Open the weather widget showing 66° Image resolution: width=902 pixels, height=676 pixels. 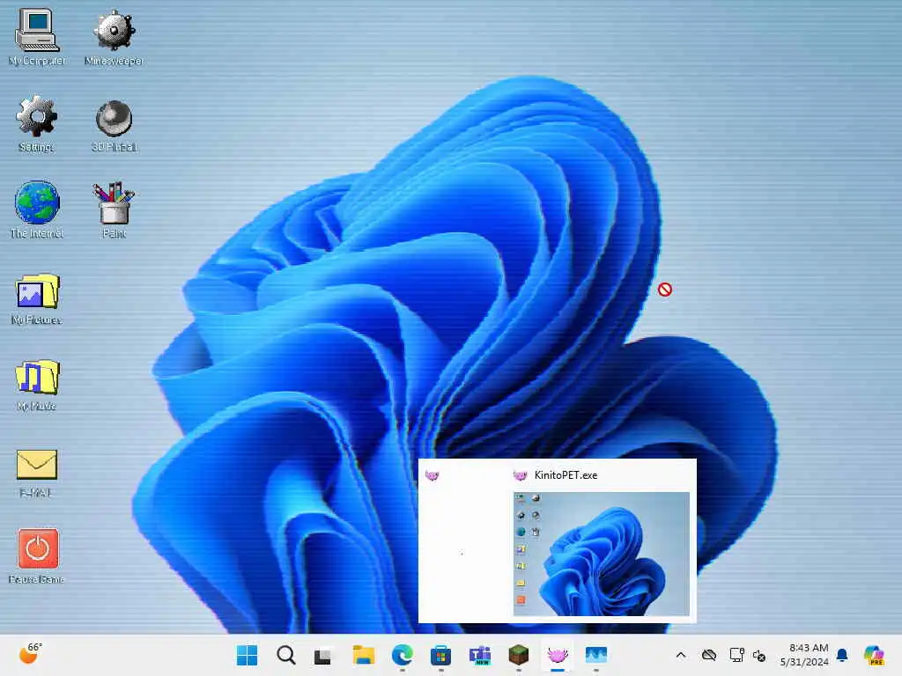(x=31, y=654)
